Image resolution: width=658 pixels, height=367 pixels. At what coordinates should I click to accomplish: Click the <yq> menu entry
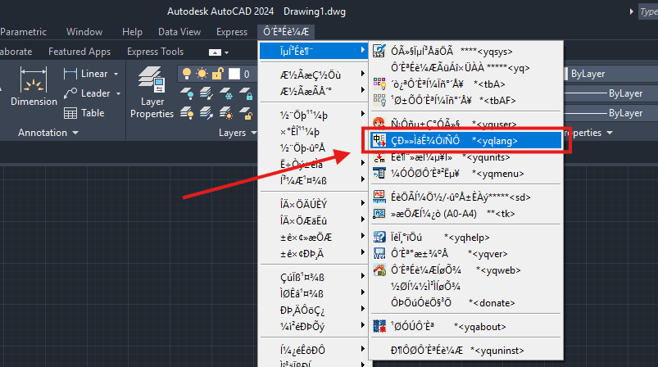(465, 67)
